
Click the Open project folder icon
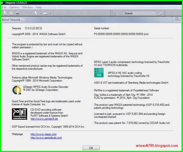11,13
